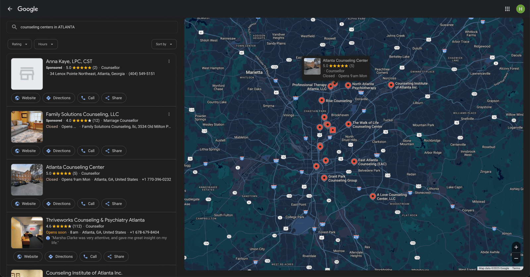This screenshot has height=277, width=530.
Task: Share the Atlanta Counseling Center listing
Action: pyautogui.click(x=114, y=204)
